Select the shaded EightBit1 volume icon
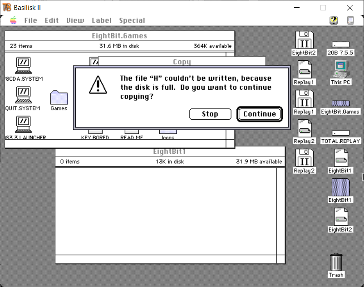This screenshot has height=287, width=364. pyautogui.click(x=341, y=187)
